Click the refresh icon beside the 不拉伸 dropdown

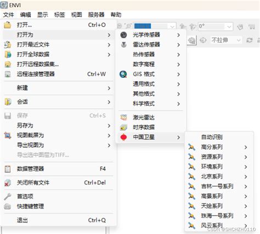tap(250, 40)
